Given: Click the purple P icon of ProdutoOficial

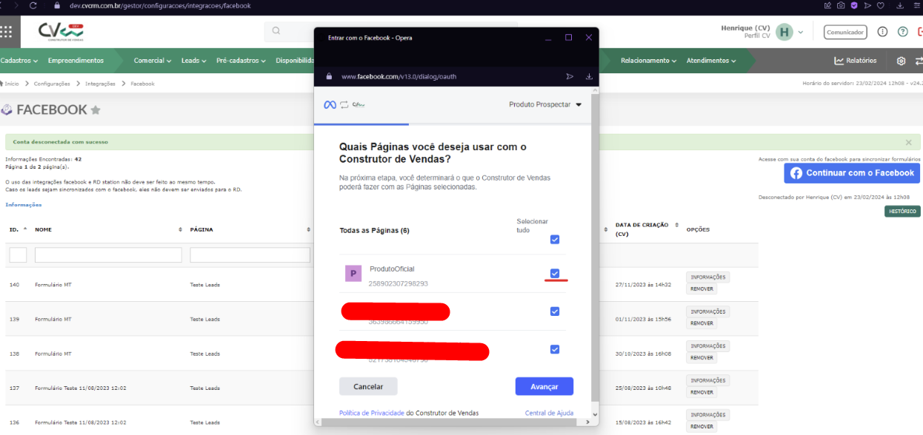Looking at the screenshot, I should [353, 274].
